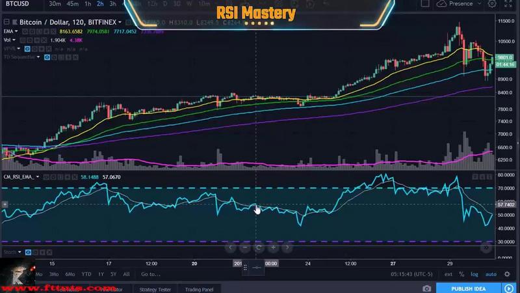Jump to latest bar double-arrow icon
Screen dimensions: 520x293
click(486, 247)
